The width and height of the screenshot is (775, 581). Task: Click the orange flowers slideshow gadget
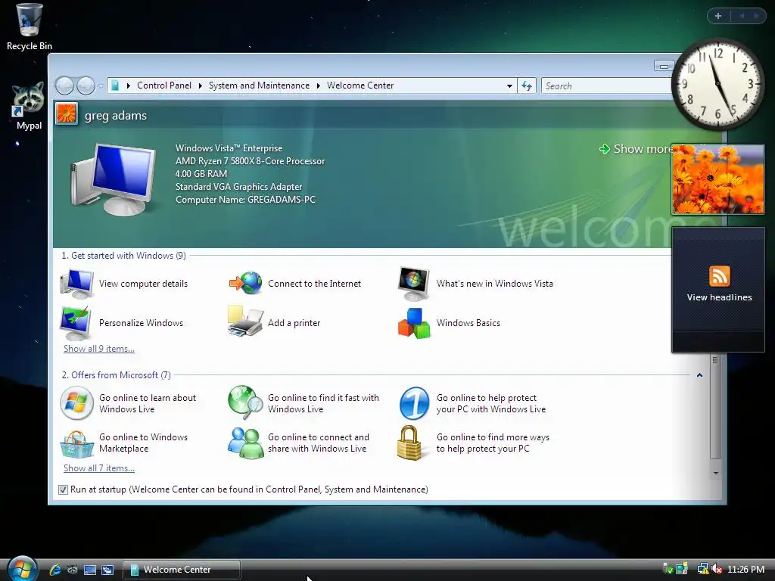click(x=717, y=179)
